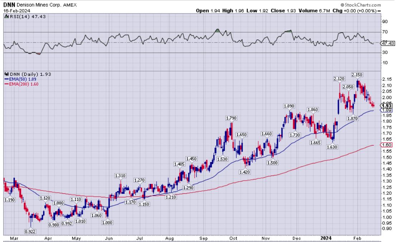Click the Sep month label on time axis
398x242 pixels.
point(203,238)
